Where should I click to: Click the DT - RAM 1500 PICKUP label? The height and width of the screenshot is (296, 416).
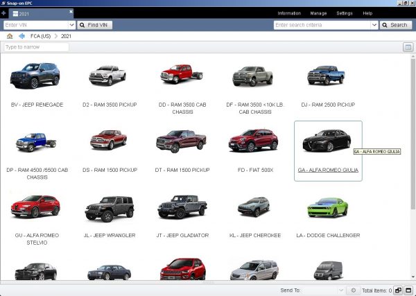(182, 170)
